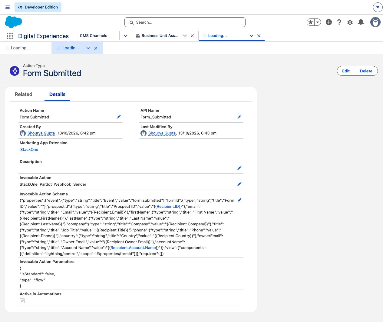This screenshot has width=383, height=322.
Task: Open Favorites star icon
Action: click(x=310, y=22)
